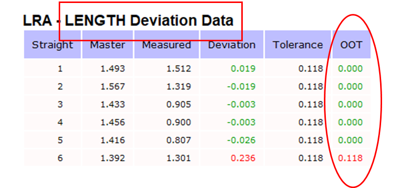This screenshot has width=397, height=188.
Task: Click the Master column header
Action: tap(107, 45)
